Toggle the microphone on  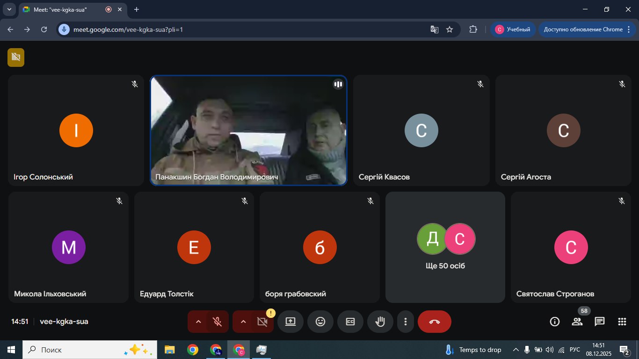(x=218, y=322)
